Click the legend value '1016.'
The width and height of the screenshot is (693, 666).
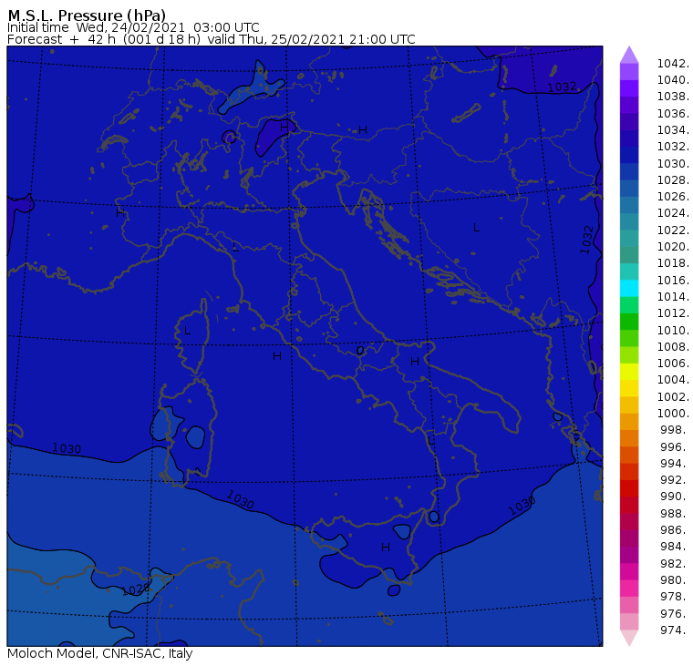673,280
